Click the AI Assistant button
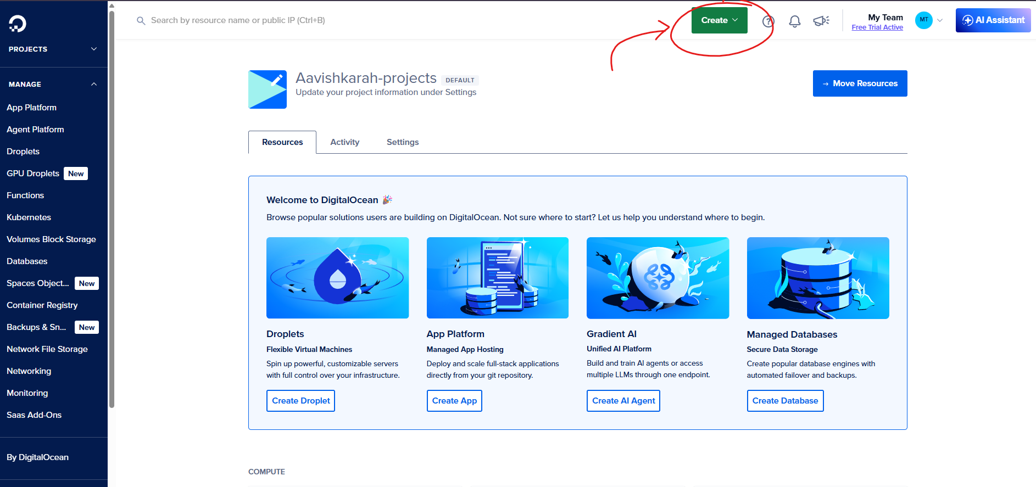The width and height of the screenshot is (1036, 487). (x=993, y=20)
